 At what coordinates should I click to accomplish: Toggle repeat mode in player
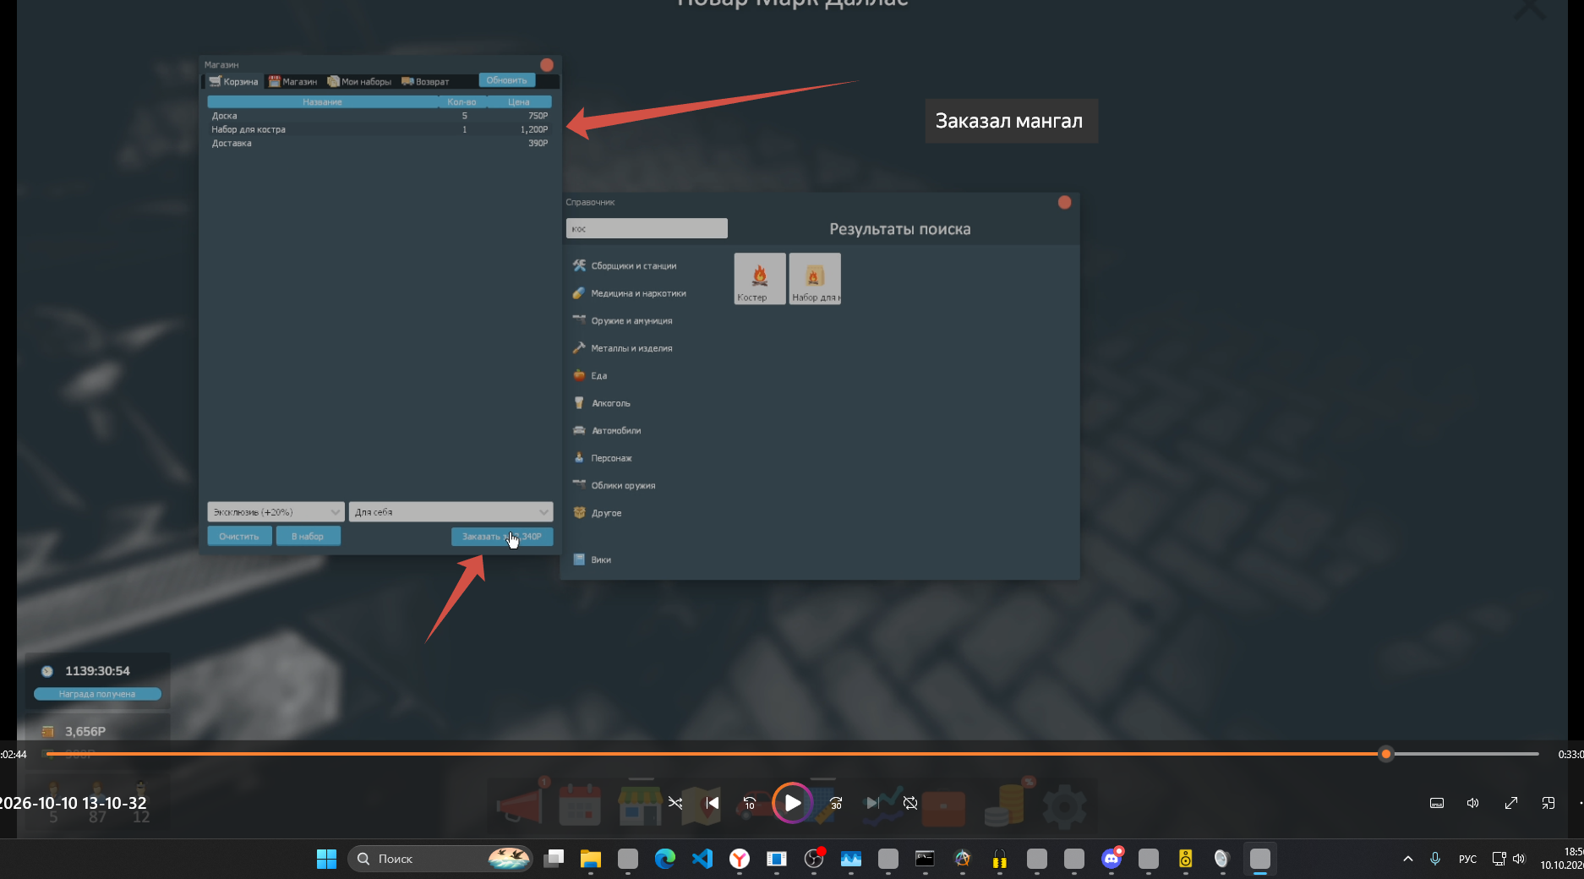point(910,803)
